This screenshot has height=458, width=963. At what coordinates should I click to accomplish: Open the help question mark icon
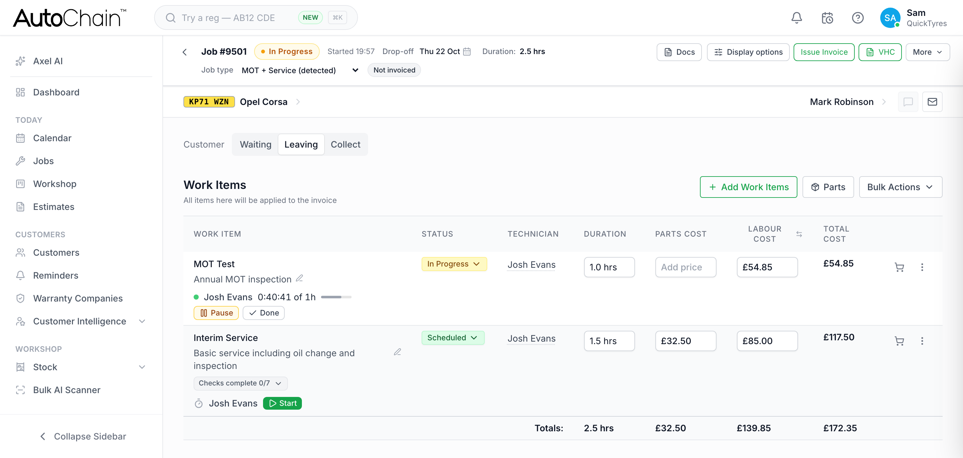pyautogui.click(x=858, y=17)
